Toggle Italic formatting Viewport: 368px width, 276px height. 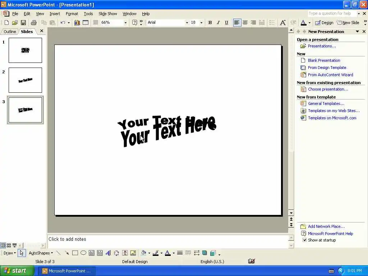coord(218,23)
